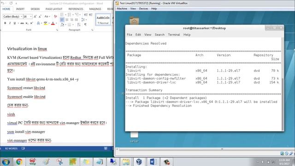Toggle Subscript formatting in Word

[27, 23]
